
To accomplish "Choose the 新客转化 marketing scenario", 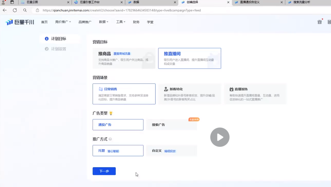I will [x=189, y=94].
